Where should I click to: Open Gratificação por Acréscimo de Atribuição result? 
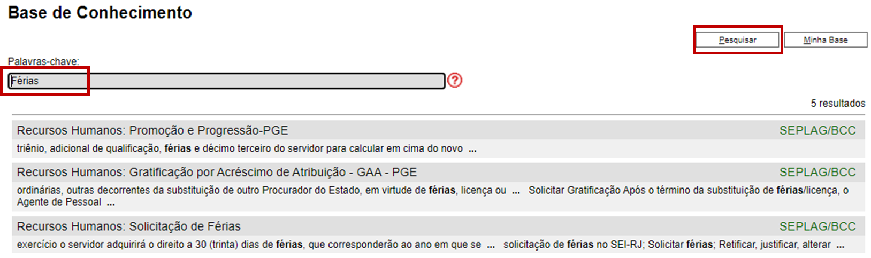point(217,173)
